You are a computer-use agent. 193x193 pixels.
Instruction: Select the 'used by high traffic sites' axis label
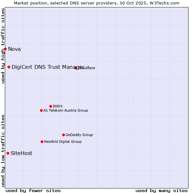point(3,46)
